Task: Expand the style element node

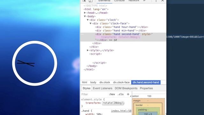Action: tap(88, 50)
